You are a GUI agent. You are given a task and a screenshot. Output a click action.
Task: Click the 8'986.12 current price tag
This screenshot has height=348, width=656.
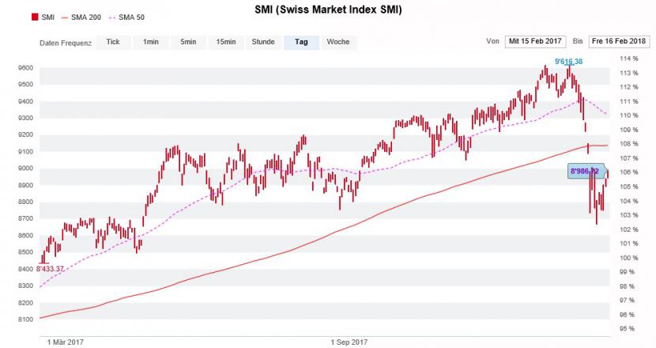coord(585,171)
